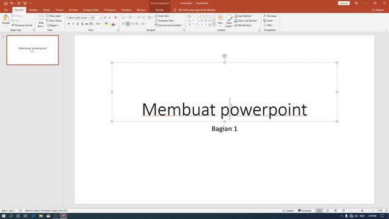Expand Bagian (Section) dropdown
The width and height of the screenshot is (389, 219).
[x=52, y=26]
